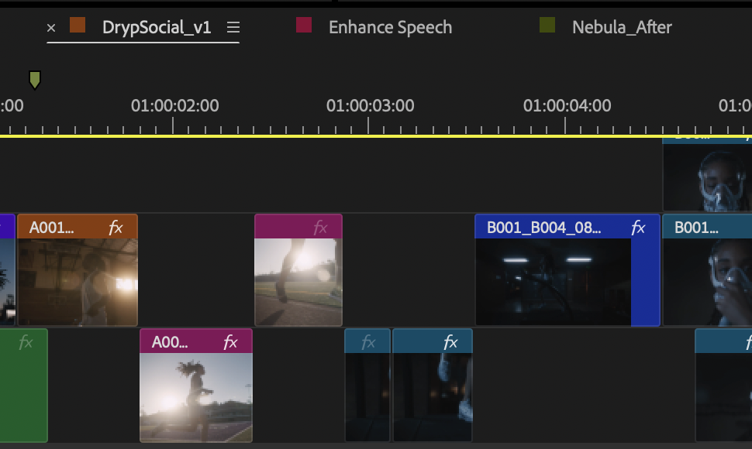
Task: Click the fx badge on the magenta video clip
Action: (321, 227)
